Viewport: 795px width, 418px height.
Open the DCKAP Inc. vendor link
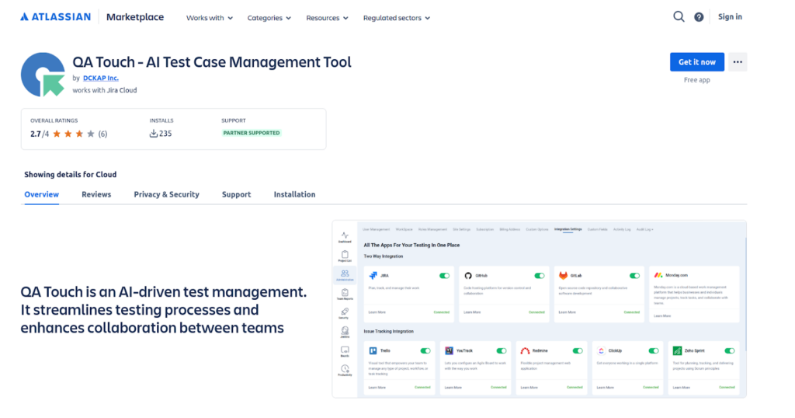pyautogui.click(x=100, y=78)
